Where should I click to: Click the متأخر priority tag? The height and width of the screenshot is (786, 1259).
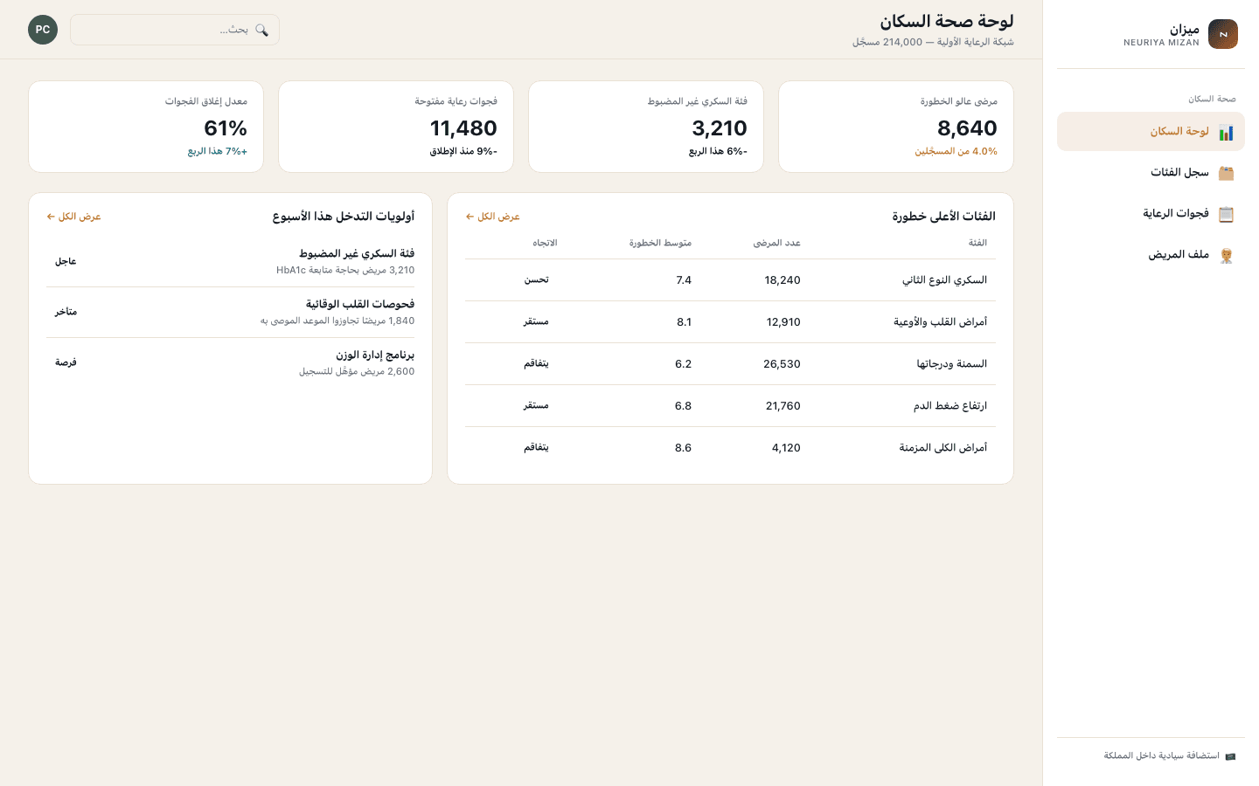[x=66, y=312]
